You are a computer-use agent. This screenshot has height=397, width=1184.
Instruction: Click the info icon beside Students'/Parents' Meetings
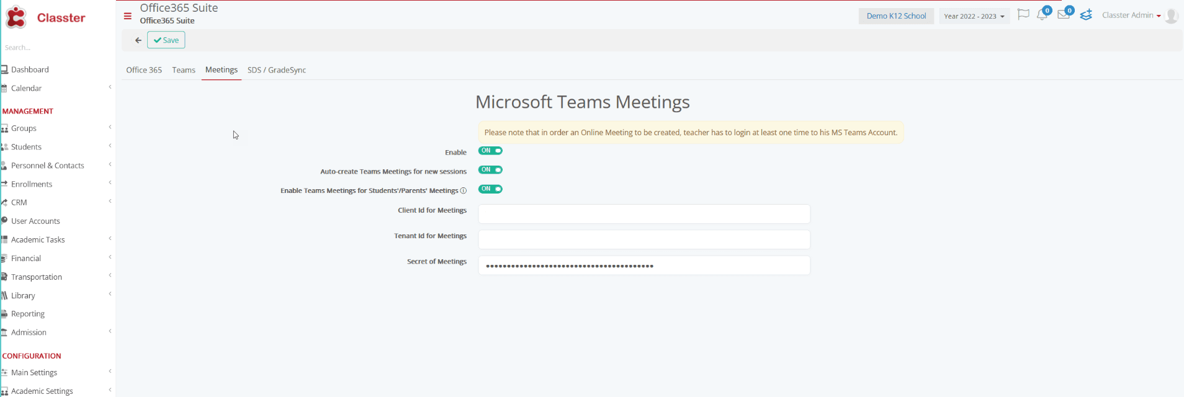pos(463,190)
